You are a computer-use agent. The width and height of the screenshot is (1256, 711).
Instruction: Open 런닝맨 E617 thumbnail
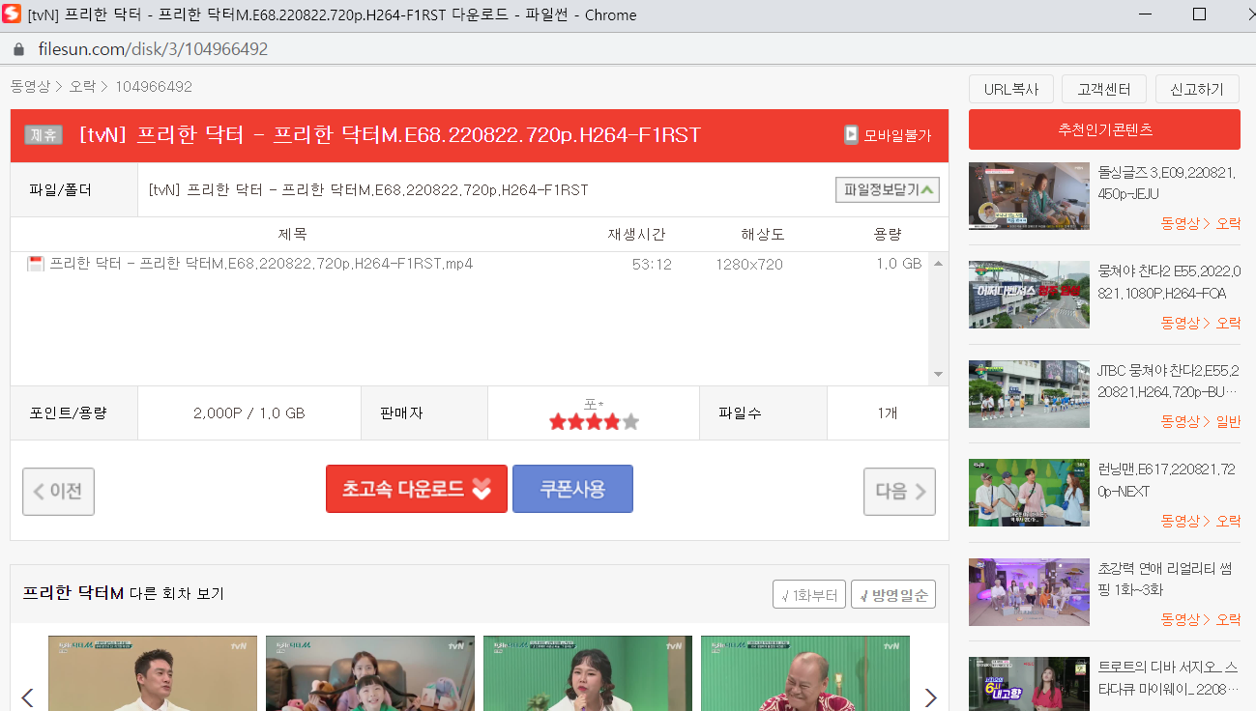pos(1029,493)
